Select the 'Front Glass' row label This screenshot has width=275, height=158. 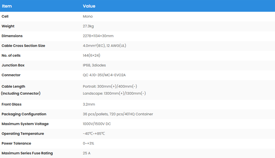pos(11,104)
